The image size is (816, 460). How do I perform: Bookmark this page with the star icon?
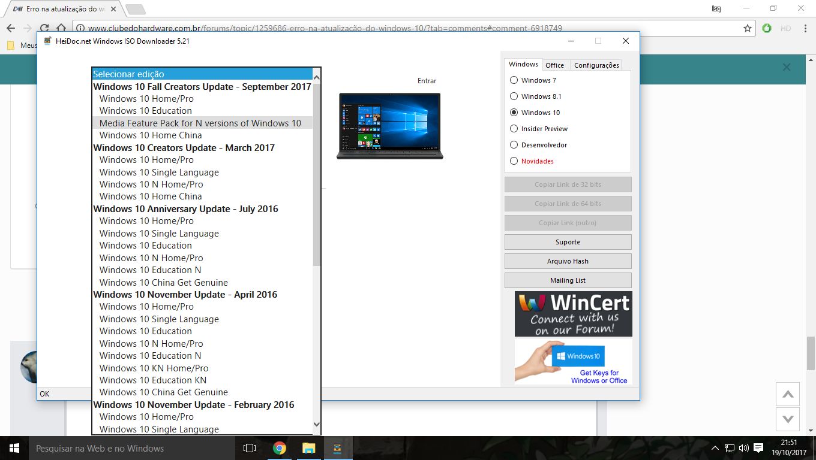tap(748, 28)
